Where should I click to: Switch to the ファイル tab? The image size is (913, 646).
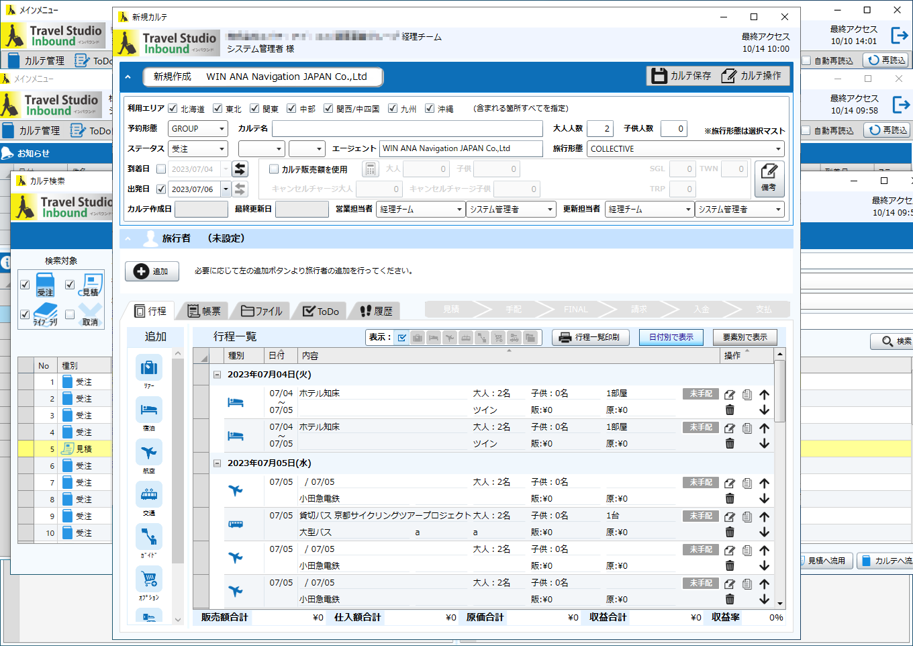pyautogui.click(x=262, y=311)
